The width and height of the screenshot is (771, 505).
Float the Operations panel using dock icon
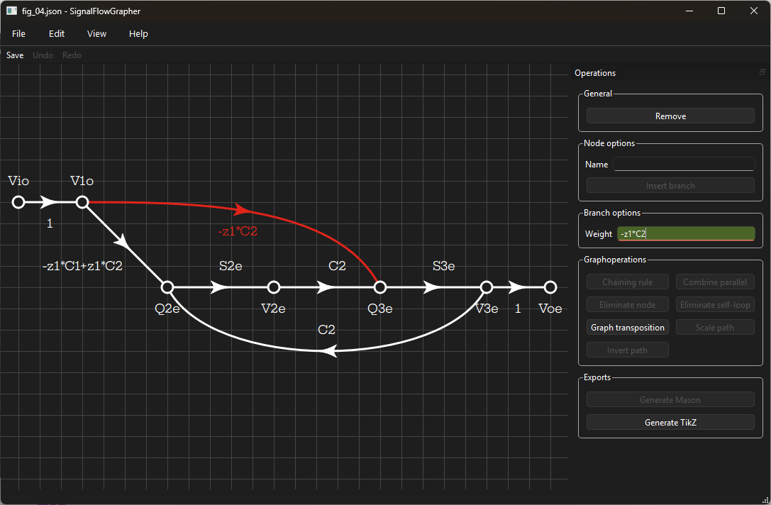click(x=762, y=72)
